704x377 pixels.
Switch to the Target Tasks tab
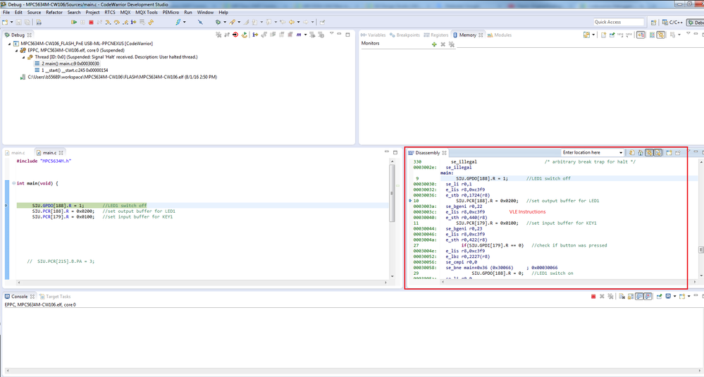[x=55, y=297]
